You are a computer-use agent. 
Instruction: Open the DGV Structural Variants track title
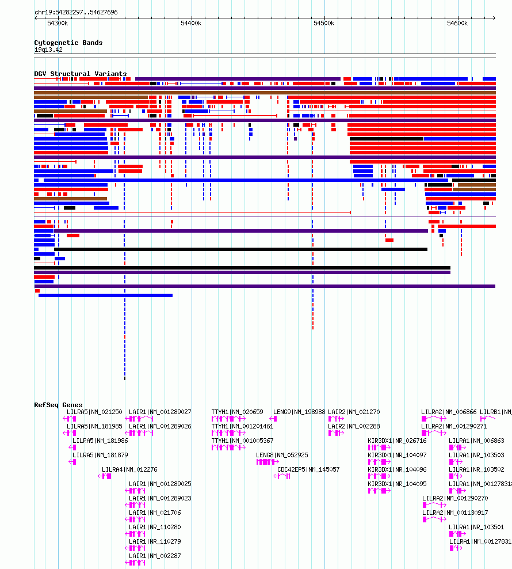tap(81, 74)
